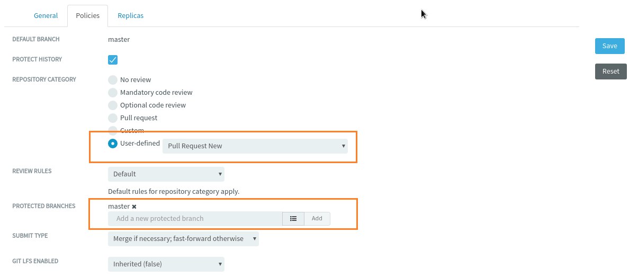Click the Reset button

(611, 72)
